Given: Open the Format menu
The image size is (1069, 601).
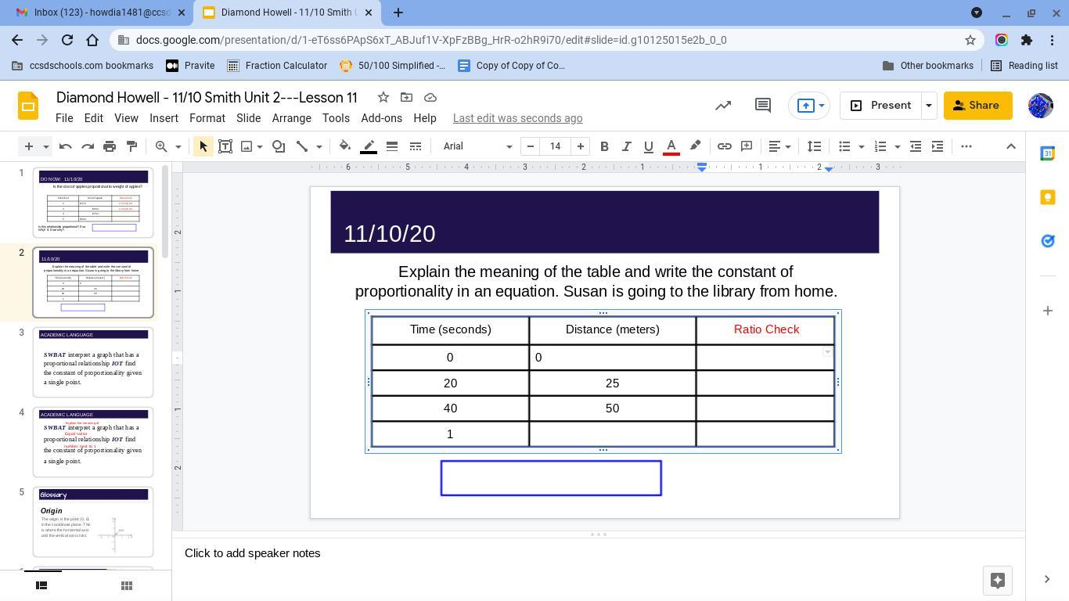Looking at the screenshot, I should click(207, 118).
